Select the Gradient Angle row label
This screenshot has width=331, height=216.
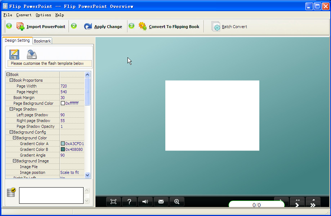[33, 155]
